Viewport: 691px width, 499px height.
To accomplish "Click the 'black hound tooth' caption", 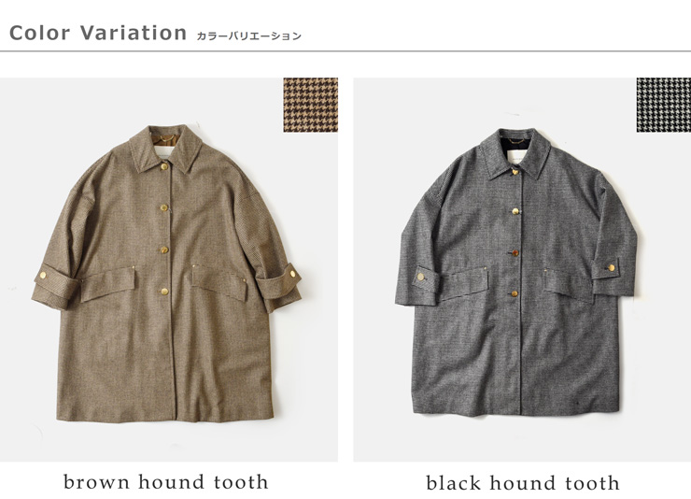I will 523,483.
